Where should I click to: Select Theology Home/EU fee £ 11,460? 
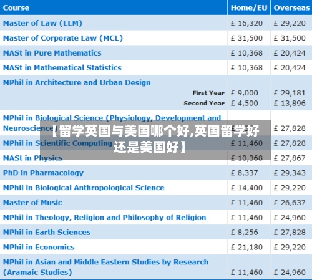point(246,218)
